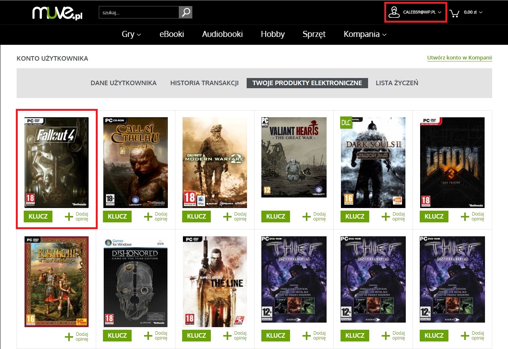
Task: Open the Hobby menu item
Action: pyautogui.click(x=273, y=34)
